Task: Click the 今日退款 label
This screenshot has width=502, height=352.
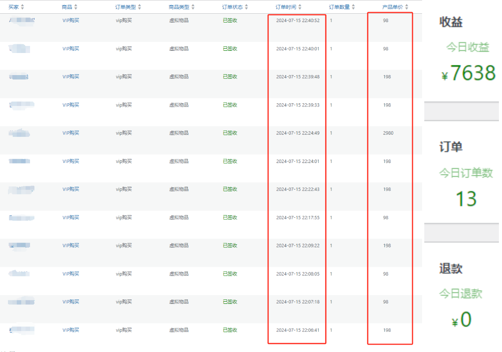Action: tap(460, 294)
